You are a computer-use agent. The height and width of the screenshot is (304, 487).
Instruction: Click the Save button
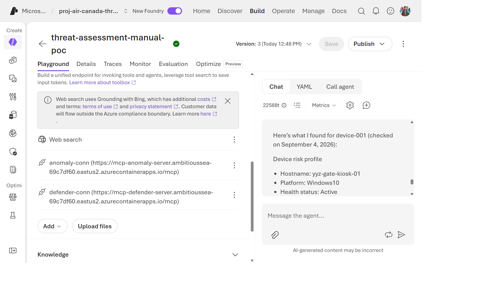331,44
